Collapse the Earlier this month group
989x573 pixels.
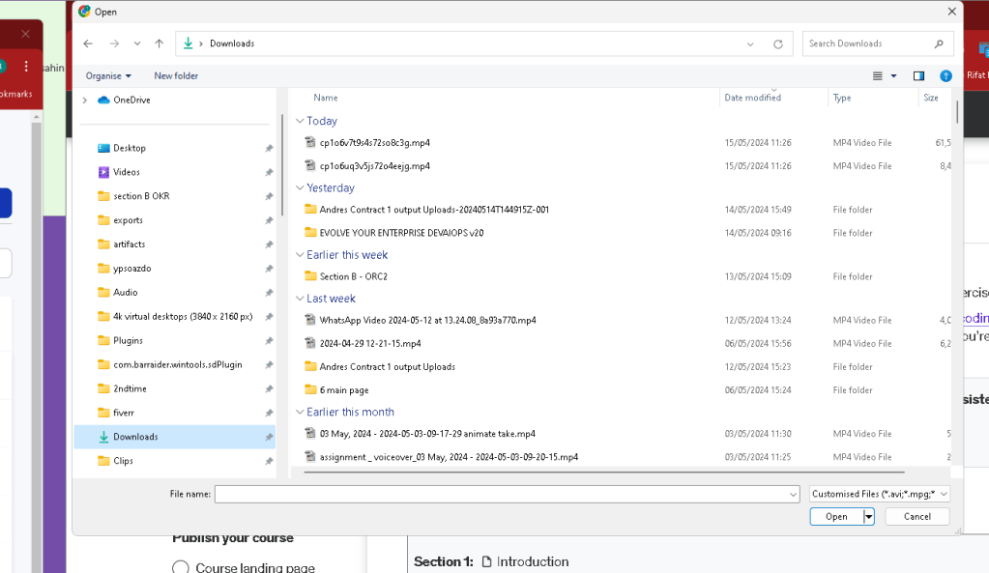300,412
